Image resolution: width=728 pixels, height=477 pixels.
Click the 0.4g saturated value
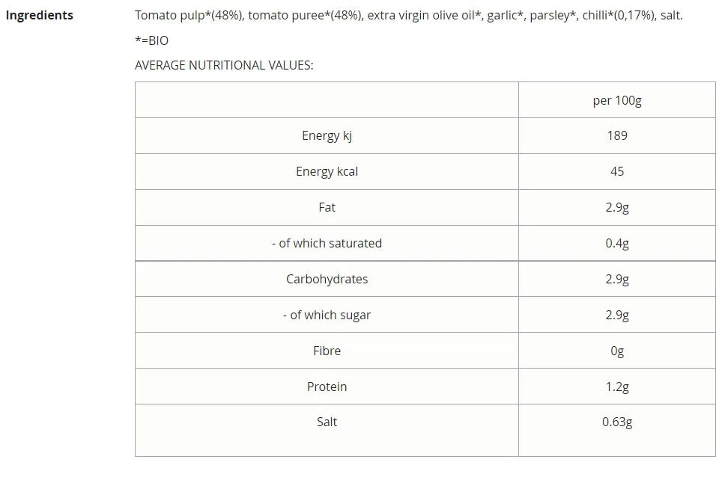click(617, 243)
